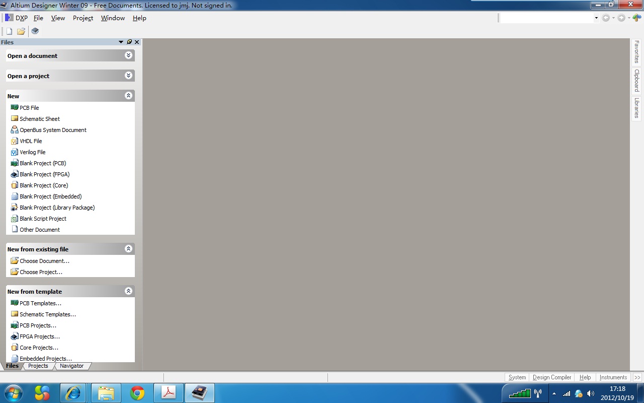Screen dimensions: 644x403
Task: Open the Libraries side panel tab
Action: pyautogui.click(x=636, y=108)
